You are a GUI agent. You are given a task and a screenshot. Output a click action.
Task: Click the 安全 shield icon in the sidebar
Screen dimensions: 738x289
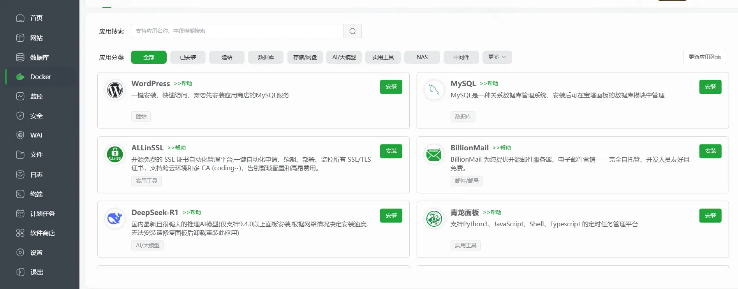pos(20,116)
